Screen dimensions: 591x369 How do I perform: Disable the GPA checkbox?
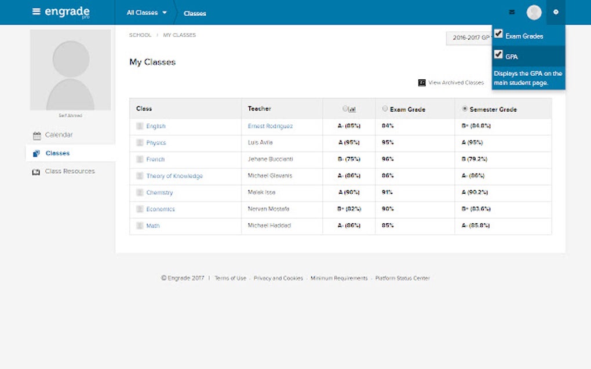[x=499, y=54]
